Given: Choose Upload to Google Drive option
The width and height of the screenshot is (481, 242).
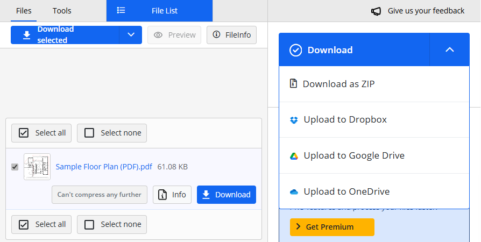Looking at the screenshot, I should (x=353, y=156).
